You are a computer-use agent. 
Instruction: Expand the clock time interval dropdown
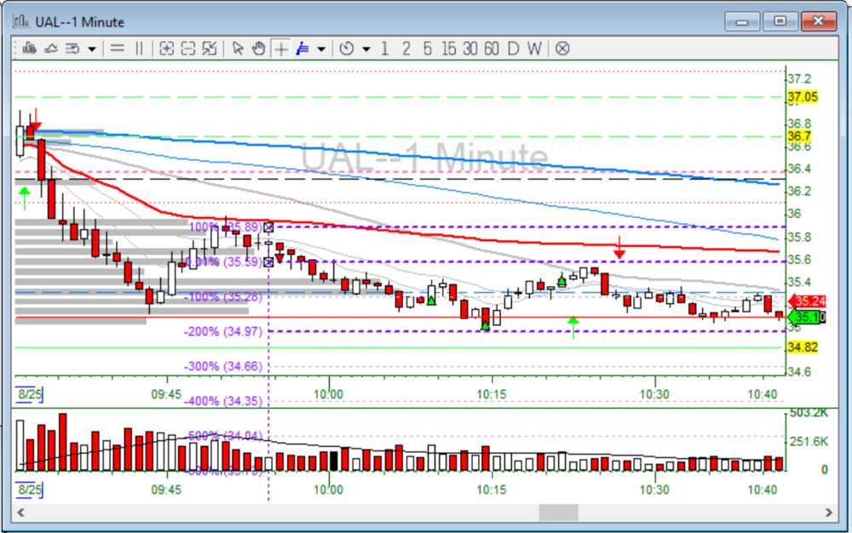(366, 49)
